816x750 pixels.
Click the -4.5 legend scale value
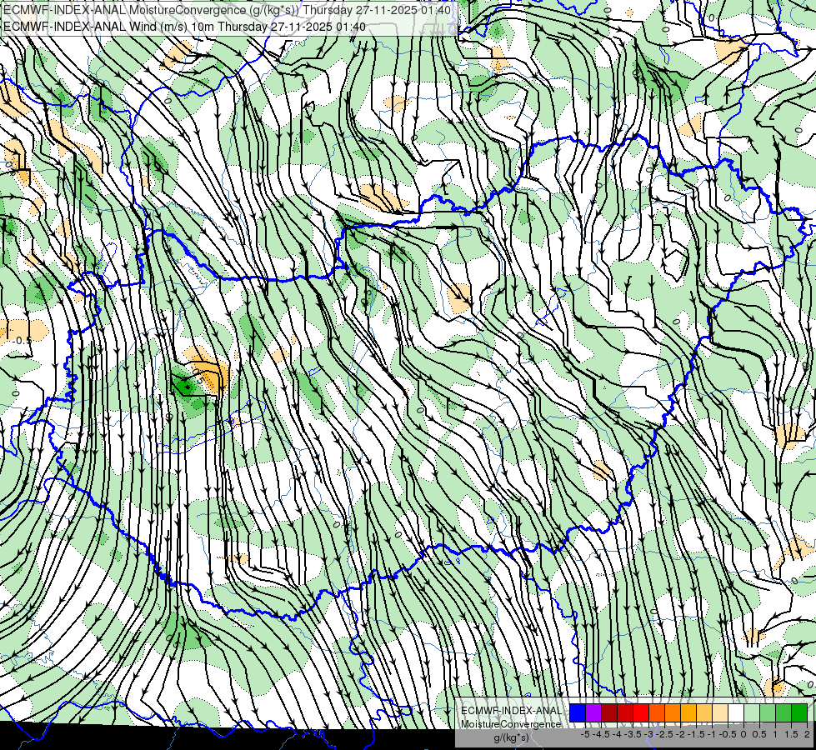601,734
